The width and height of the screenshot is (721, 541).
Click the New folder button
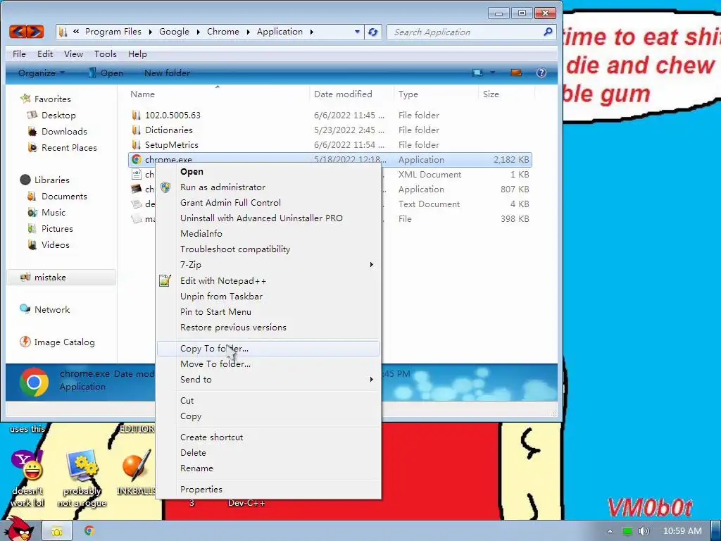(x=167, y=73)
